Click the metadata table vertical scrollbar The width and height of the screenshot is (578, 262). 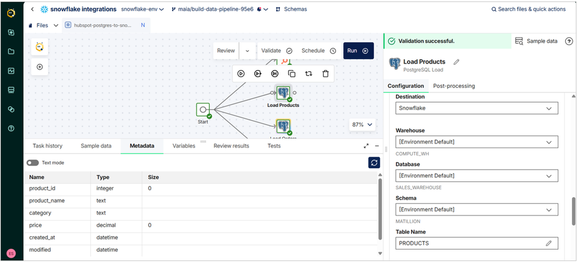pos(380,210)
